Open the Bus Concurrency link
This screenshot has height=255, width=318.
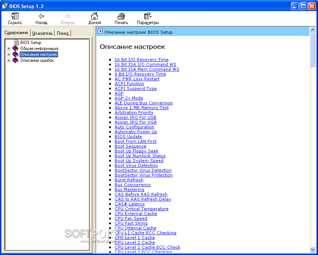133,185
